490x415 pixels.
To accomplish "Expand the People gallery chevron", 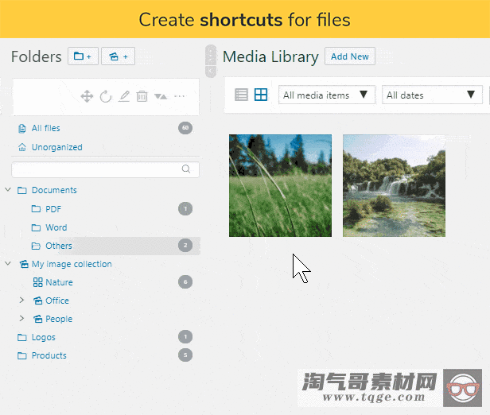I will (21, 318).
